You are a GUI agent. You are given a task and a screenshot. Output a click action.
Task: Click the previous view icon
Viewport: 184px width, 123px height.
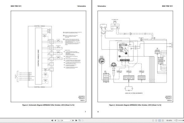[x=79, y=120]
